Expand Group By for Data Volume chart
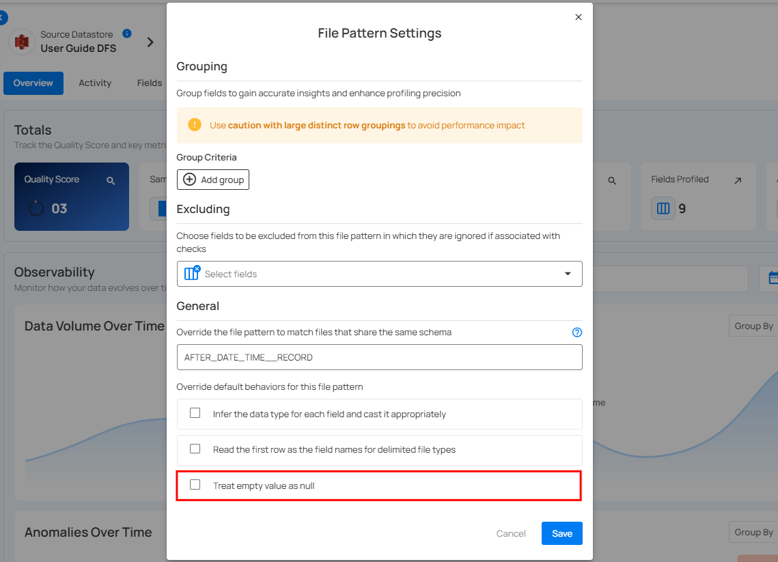The image size is (778, 562). point(753,326)
